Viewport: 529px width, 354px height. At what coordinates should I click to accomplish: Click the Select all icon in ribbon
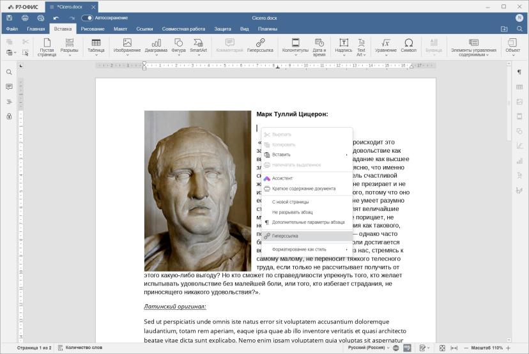(26, 52)
